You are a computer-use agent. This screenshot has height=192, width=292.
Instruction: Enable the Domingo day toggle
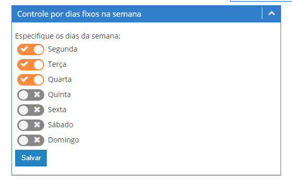[31, 140]
